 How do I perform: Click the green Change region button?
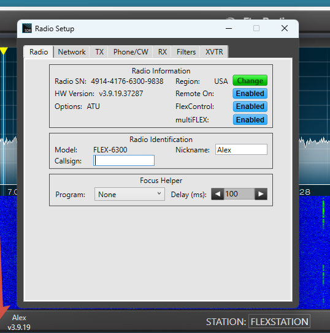coord(250,80)
